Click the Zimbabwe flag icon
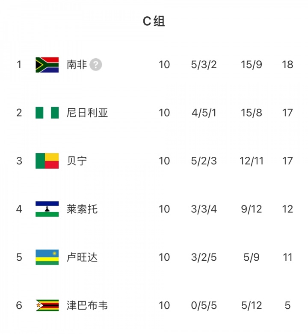The width and height of the screenshot is (308, 334). [47, 306]
